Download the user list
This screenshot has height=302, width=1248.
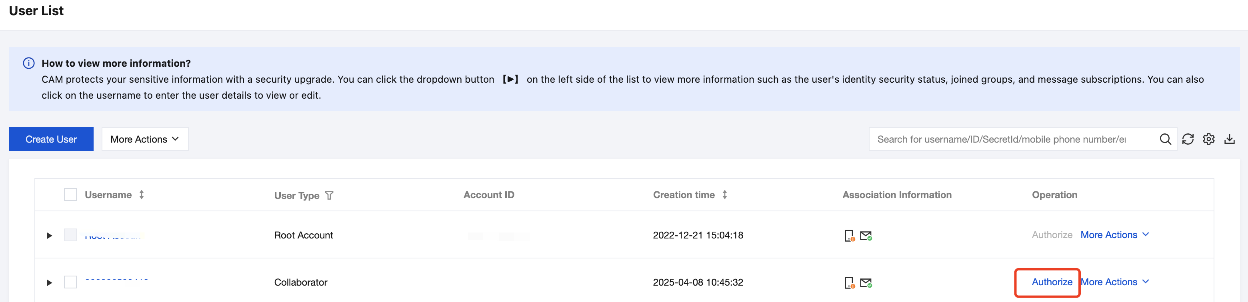tap(1229, 139)
